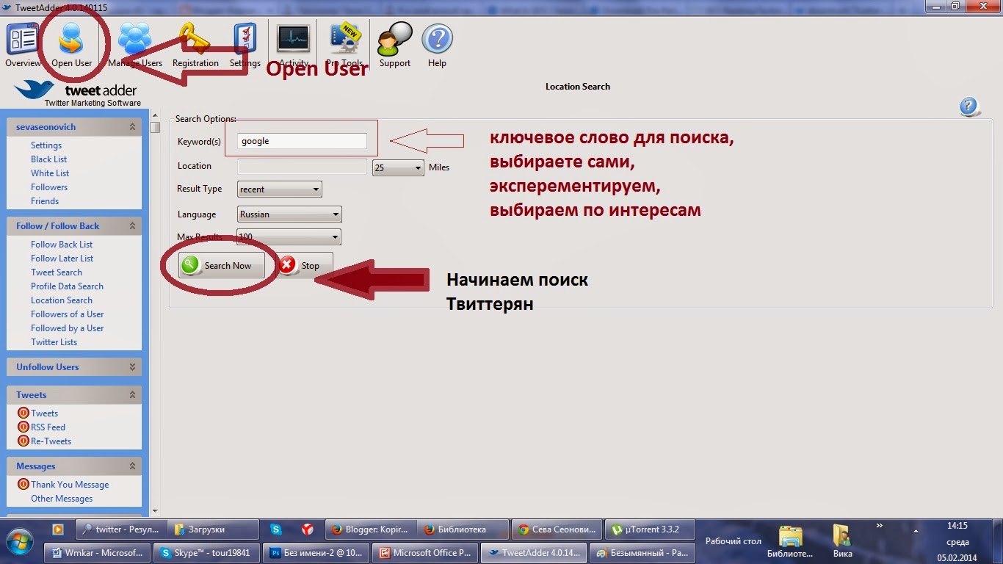Open the Result Type dropdown
1003x564 pixels.
point(280,189)
